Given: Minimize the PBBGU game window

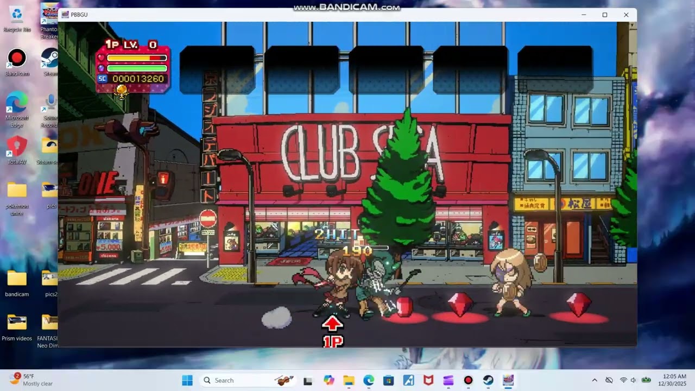Looking at the screenshot, I should point(584,15).
